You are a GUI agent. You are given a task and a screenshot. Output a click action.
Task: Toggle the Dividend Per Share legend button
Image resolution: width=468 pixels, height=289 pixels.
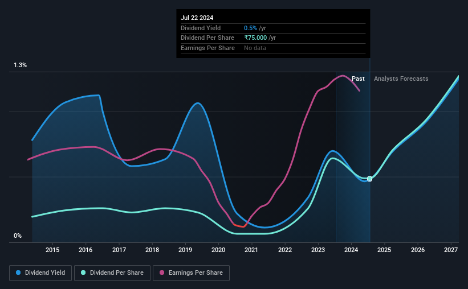coord(112,273)
